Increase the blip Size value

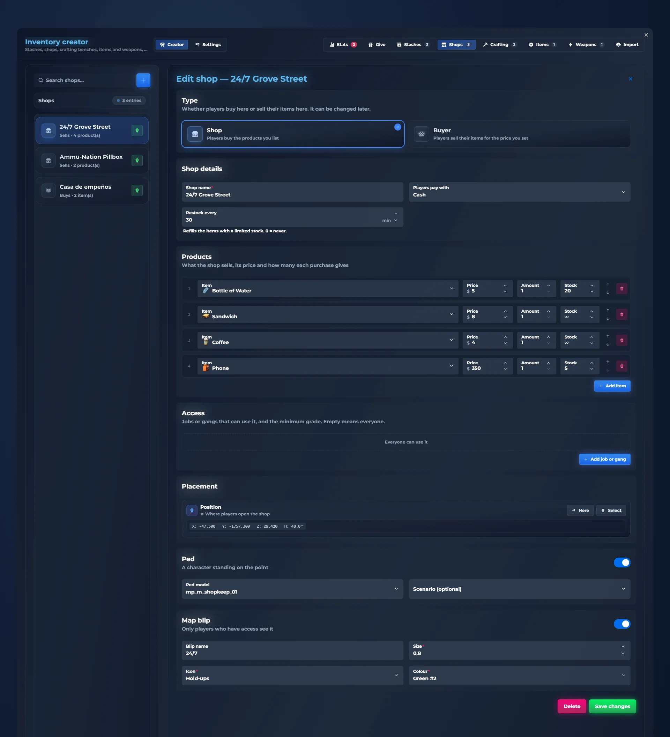[x=623, y=647]
